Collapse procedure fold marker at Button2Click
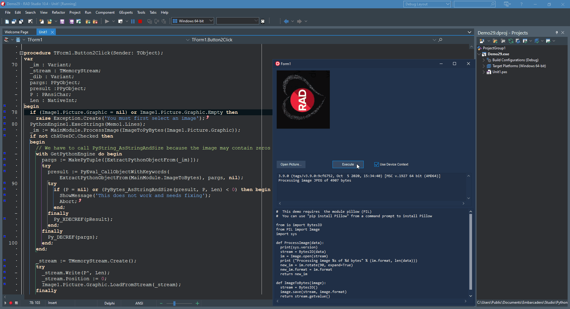This screenshot has height=309, width=570. point(21,53)
